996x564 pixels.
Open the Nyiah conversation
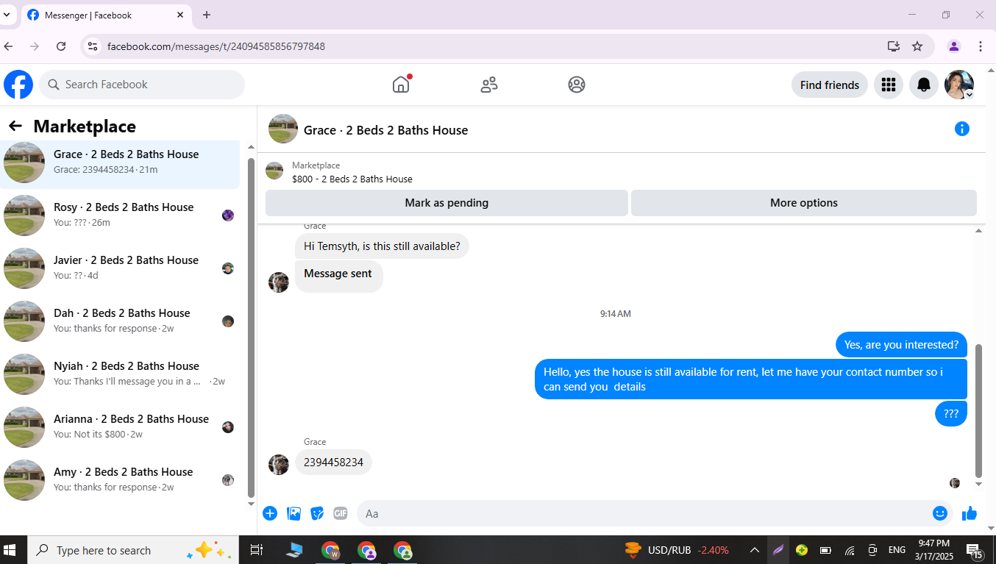[x=120, y=374]
